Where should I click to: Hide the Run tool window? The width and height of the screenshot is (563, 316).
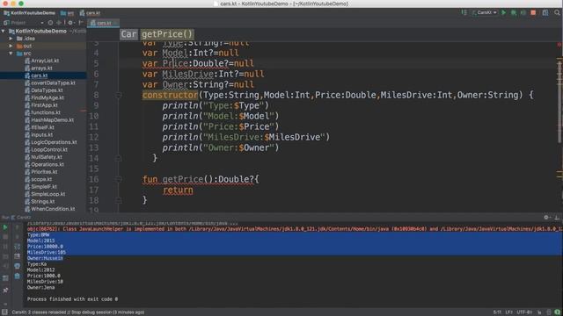(x=557, y=218)
